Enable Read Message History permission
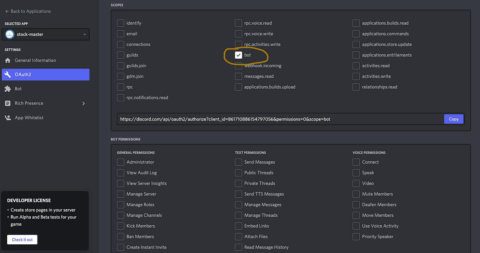This screenshot has width=480, height=253. (x=238, y=247)
